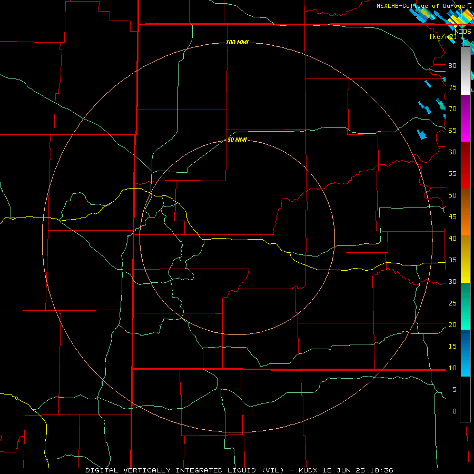The width and height of the screenshot is (474, 474).
Task: Click the 5 scale value
Action: tap(455, 389)
